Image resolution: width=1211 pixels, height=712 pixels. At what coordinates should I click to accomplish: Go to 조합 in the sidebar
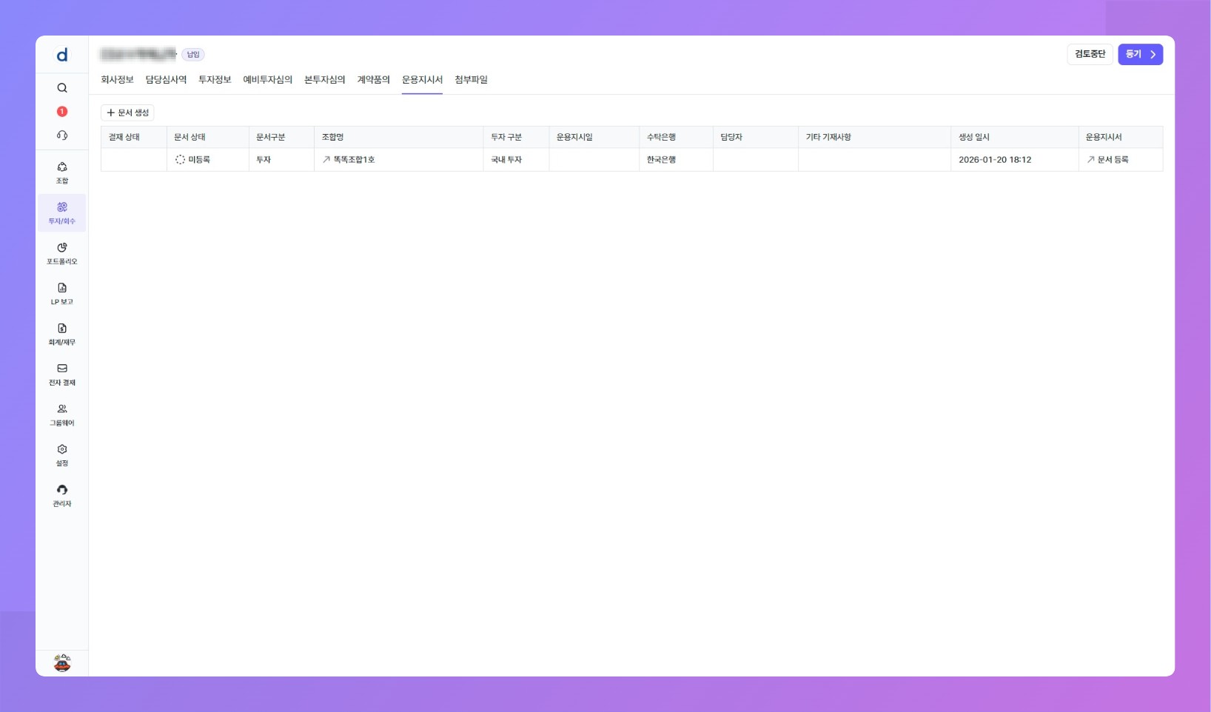coord(62,172)
